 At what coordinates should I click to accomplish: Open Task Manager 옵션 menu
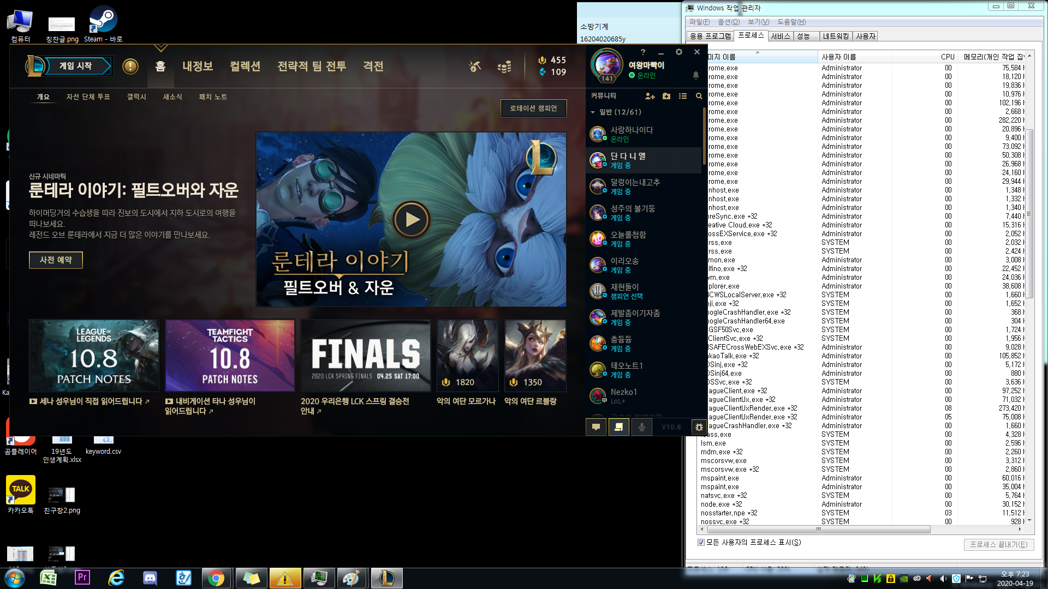coord(729,22)
